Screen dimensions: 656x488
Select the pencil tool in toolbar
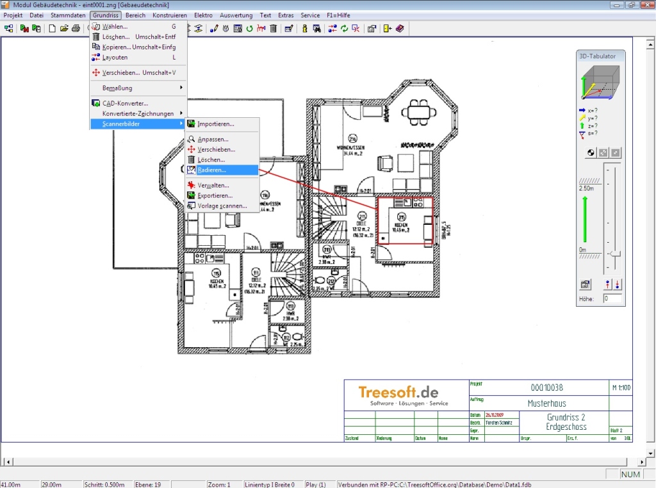click(x=214, y=29)
